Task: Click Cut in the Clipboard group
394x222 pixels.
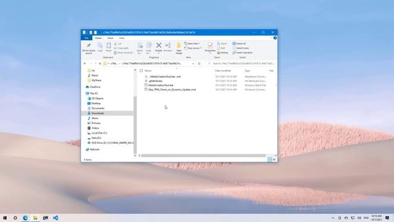Action: tap(118, 44)
